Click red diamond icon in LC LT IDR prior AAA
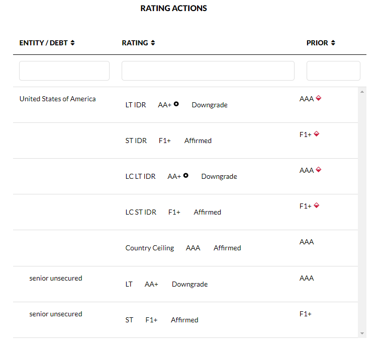Viewport: 379px width, 342px height. point(319,170)
